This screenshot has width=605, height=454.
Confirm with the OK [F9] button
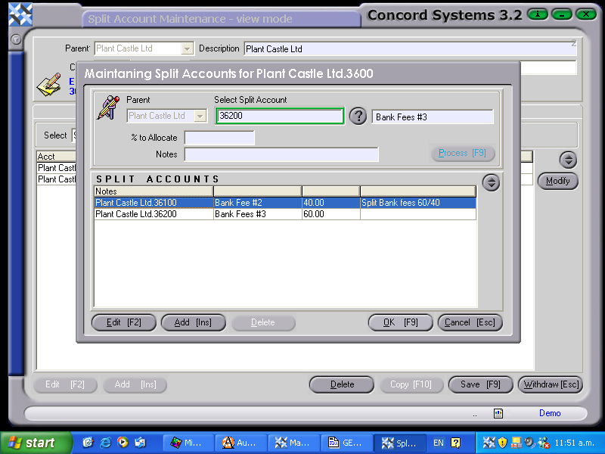pyautogui.click(x=400, y=322)
